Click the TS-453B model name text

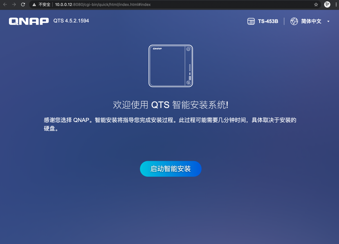click(268, 21)
